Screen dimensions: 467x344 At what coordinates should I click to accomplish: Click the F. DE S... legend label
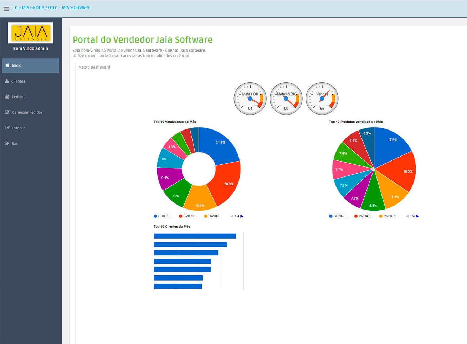(166, 216)
